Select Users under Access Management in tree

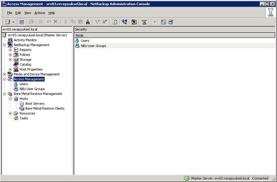[x=24, y=84]
